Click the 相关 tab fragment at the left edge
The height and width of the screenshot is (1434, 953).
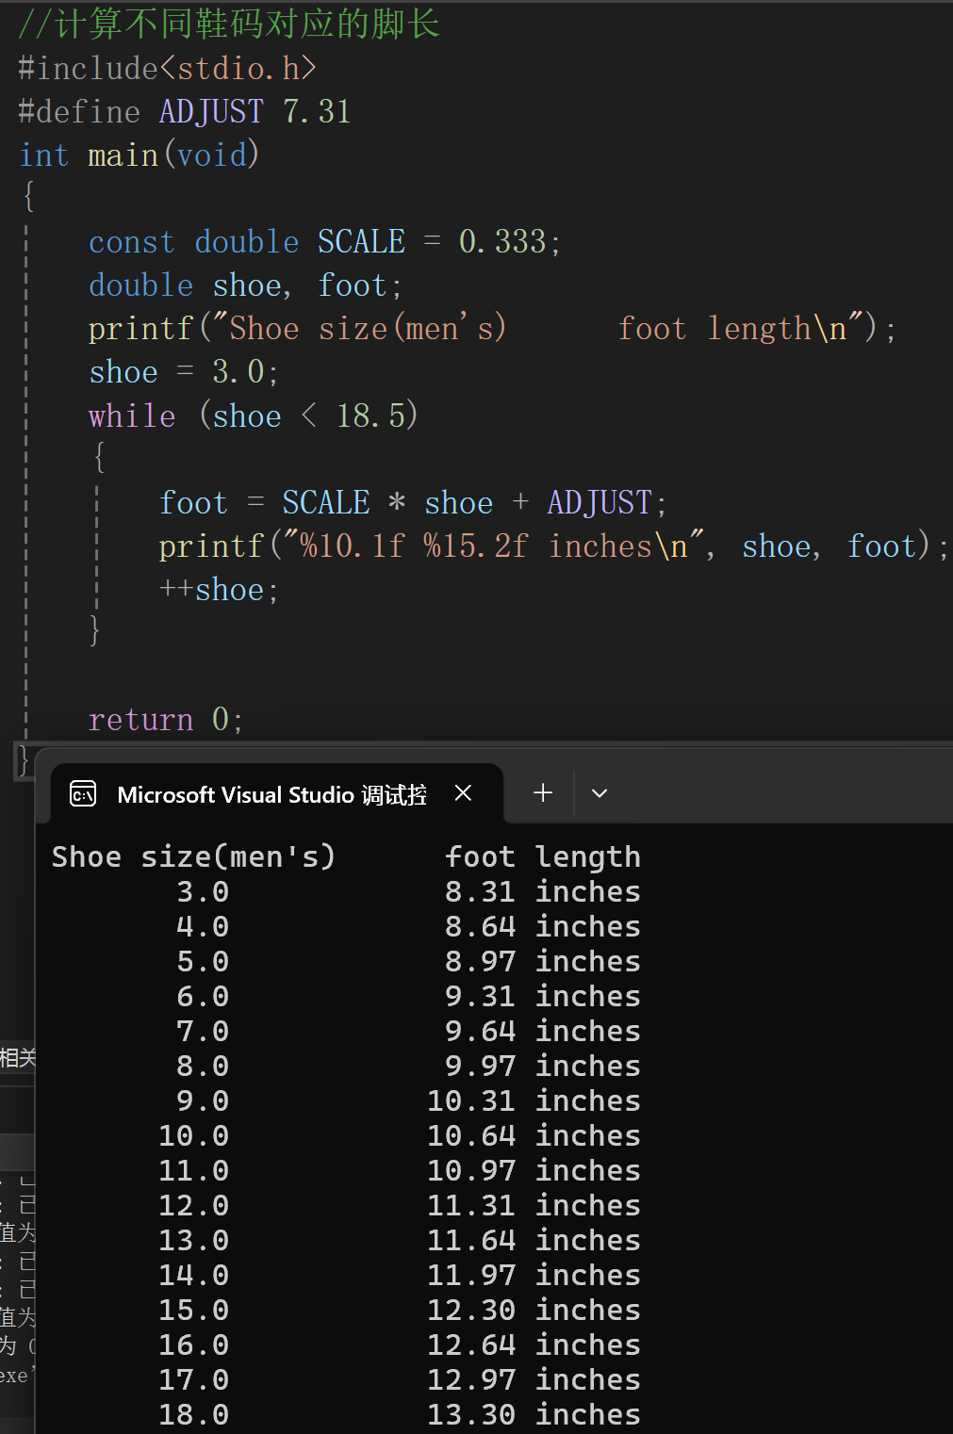pos(17,1057)
